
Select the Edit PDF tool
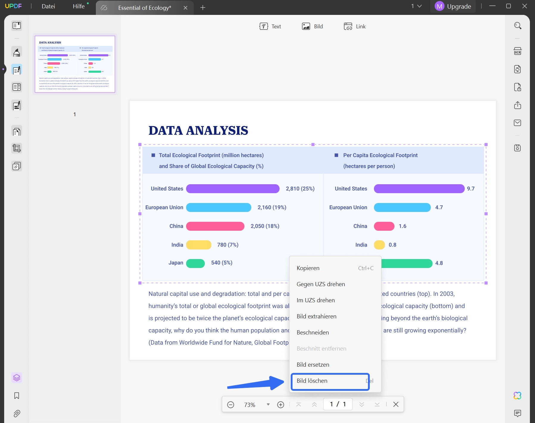(x=17, y=70)
